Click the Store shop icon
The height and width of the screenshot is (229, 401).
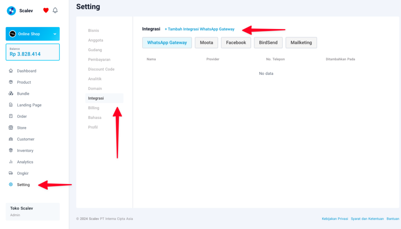[11, 128]
